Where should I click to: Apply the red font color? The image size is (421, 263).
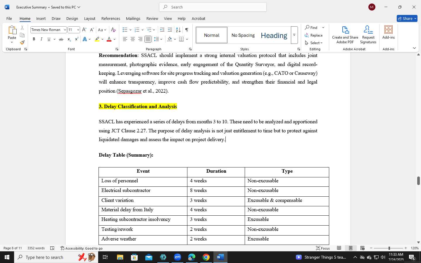(x=109, y=39)
